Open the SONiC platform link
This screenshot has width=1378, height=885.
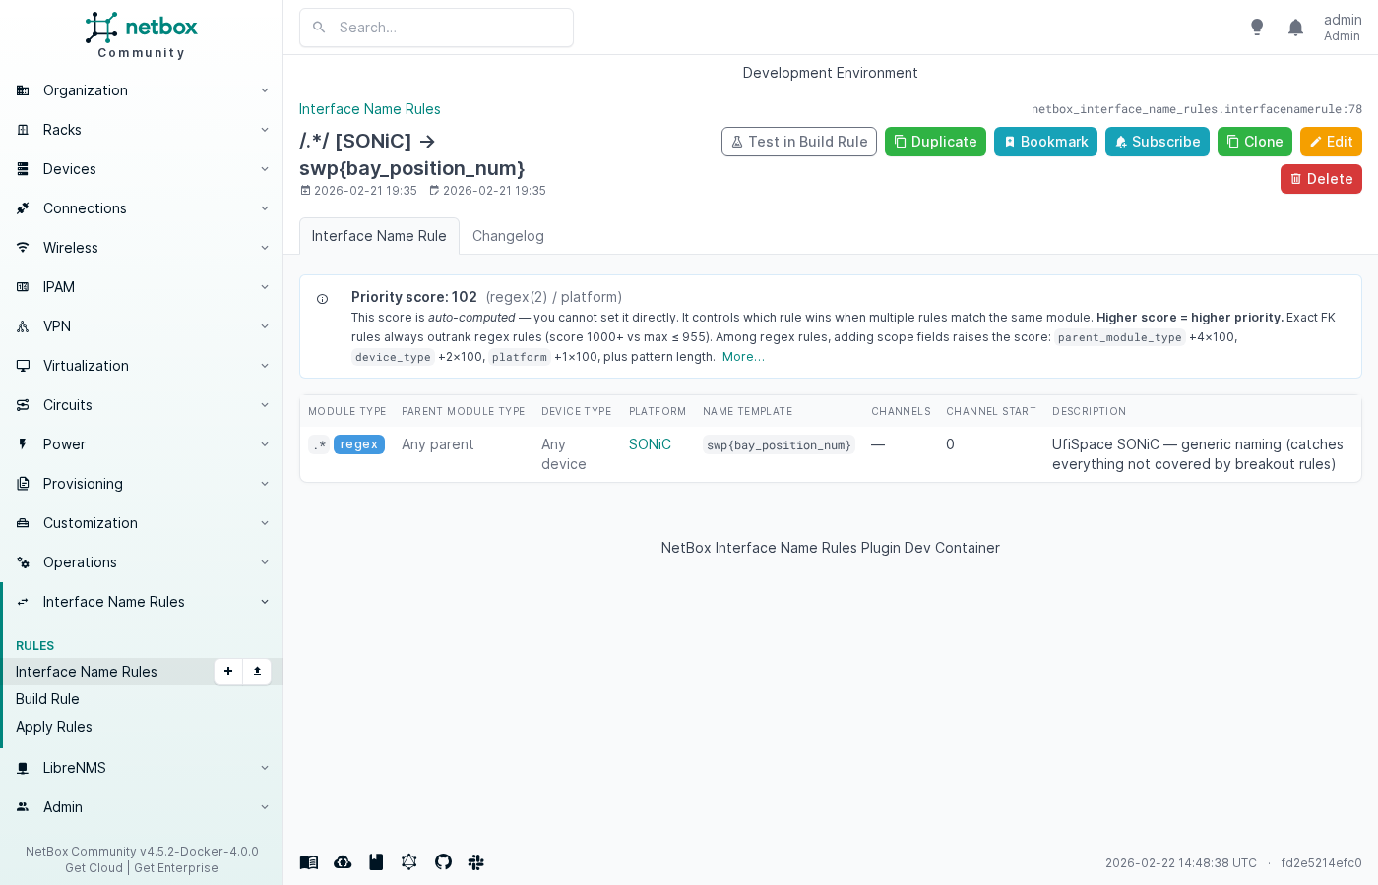click(650, 444)
